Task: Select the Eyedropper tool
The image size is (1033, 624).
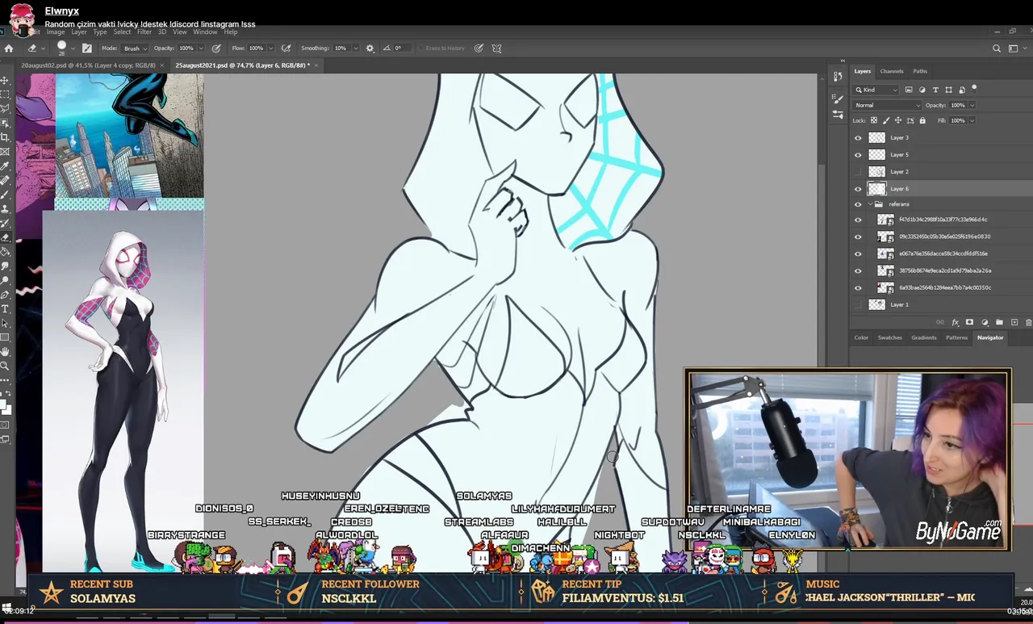Action: click(5, 166)
